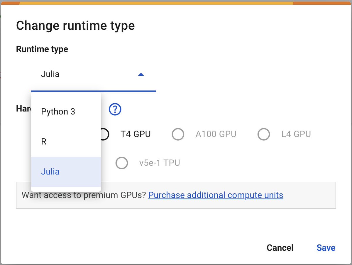Screen dimensions: 352x265
Task: Collapse the Runtime type dropdown arrow
Action: pyautogui.click(x=141, y=75)
